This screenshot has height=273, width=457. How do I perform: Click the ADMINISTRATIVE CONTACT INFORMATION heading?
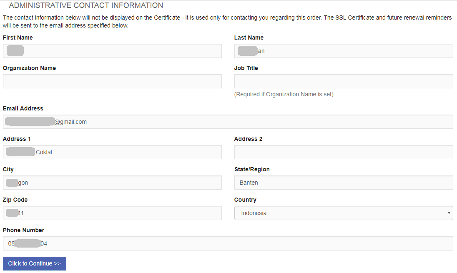tap(86, 5)
